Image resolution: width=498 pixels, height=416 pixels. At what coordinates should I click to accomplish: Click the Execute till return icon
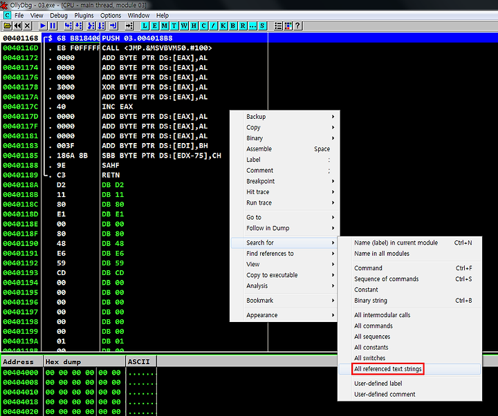(x=113, y=26)
